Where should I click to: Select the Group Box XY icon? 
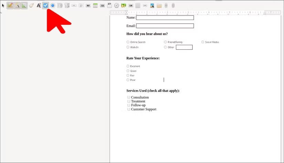click(x=109, y=5)
